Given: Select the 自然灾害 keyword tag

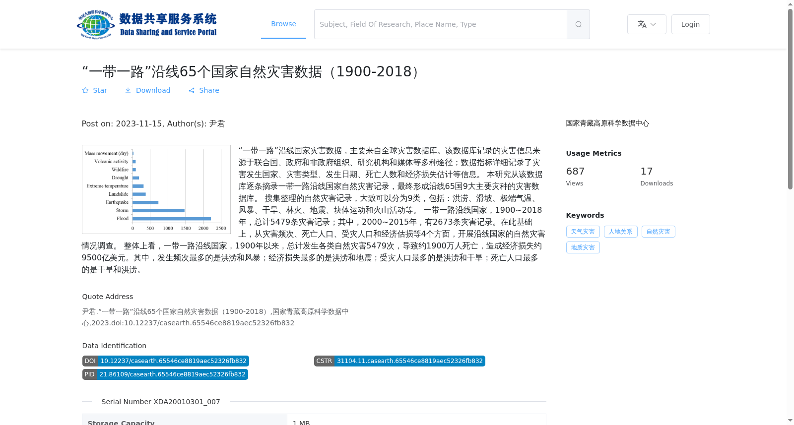Looking at the screenshot, I should coord(658,232).
